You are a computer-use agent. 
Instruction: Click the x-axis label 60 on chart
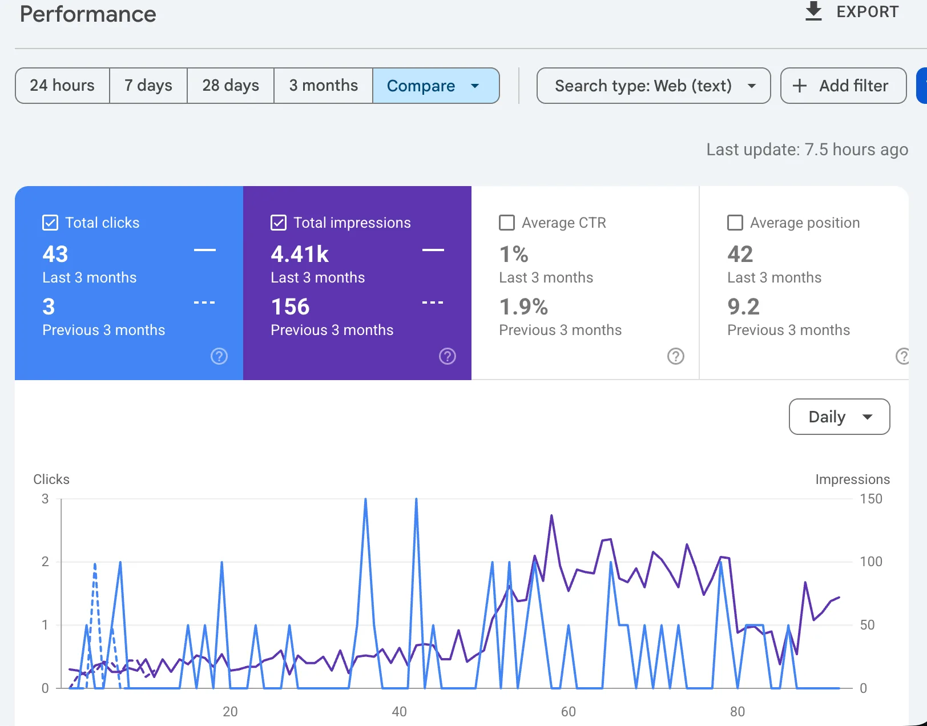tap(568, 712)
